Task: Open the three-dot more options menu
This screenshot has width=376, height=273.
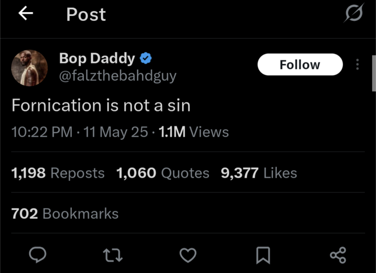Action: coord(357,64)
